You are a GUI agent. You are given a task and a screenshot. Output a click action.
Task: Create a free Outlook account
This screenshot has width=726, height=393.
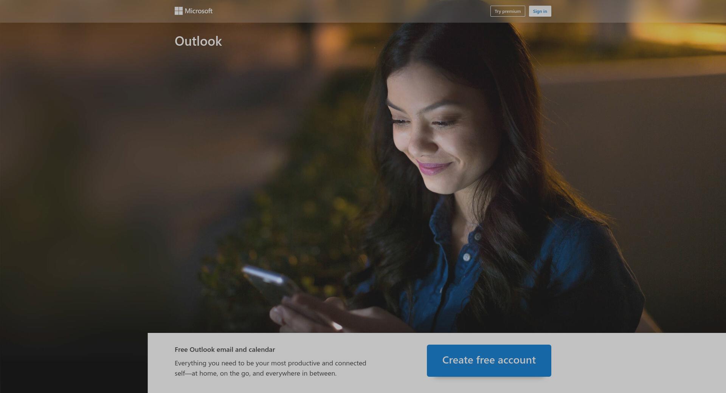pos(489,361)
